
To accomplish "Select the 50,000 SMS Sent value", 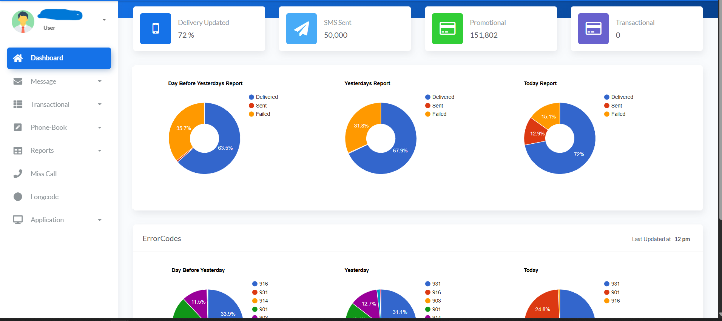I will (336, 35).
